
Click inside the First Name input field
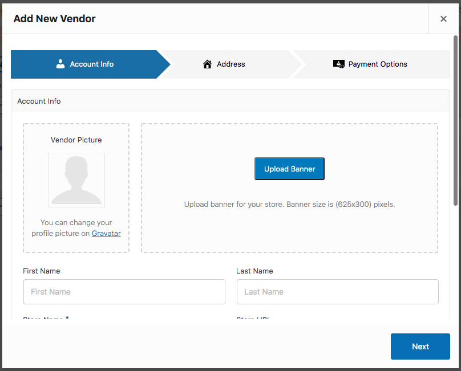point(124,292)
